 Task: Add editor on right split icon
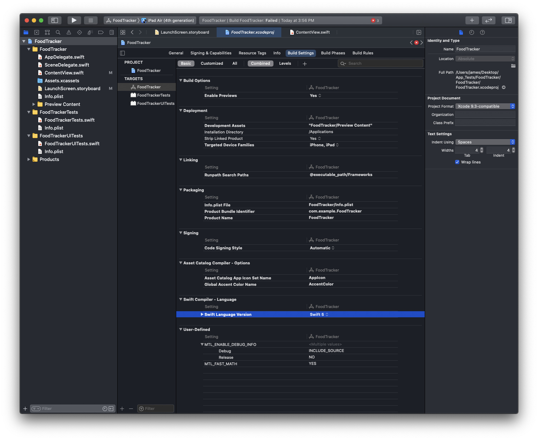pos(419,32)
